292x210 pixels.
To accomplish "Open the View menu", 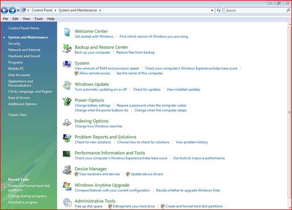I will click(26, 19).
